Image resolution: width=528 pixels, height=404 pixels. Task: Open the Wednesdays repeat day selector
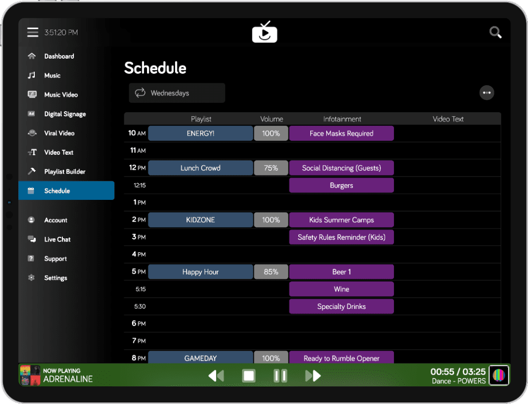(177, 93)
